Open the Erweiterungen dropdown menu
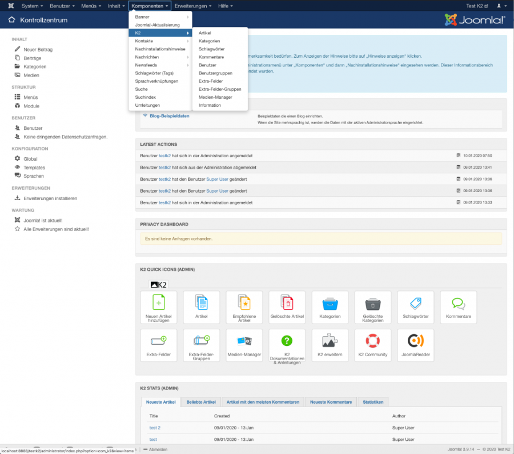514x454 pixels. click(193, 6)
